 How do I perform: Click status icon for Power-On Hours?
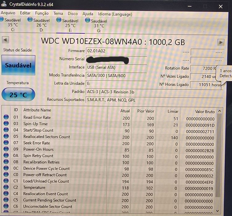coord(6,149)
